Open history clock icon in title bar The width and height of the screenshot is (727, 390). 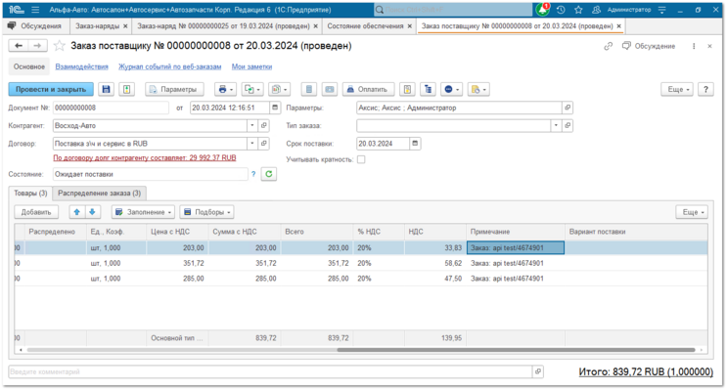pos(561,9)
